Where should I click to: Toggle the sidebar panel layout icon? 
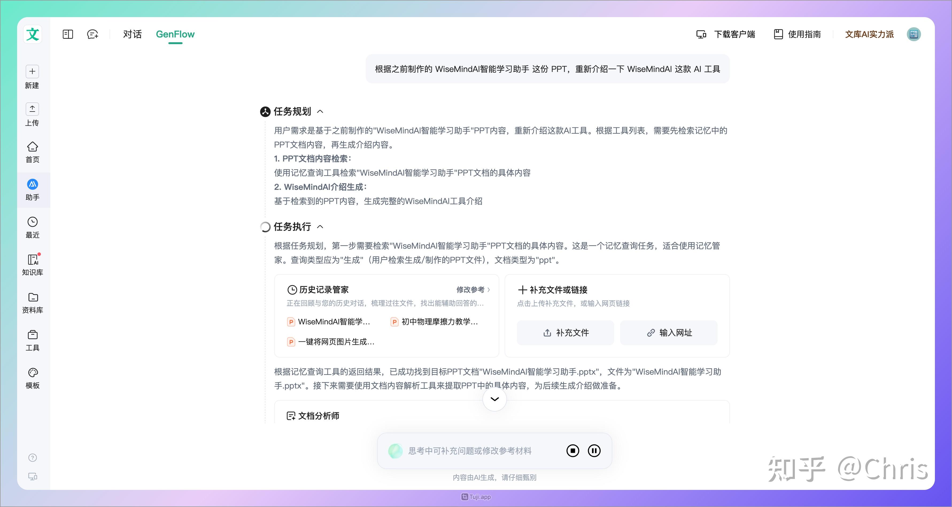[x=68, y=34]
